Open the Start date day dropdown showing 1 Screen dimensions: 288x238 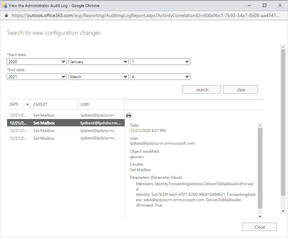coord(160,62)
